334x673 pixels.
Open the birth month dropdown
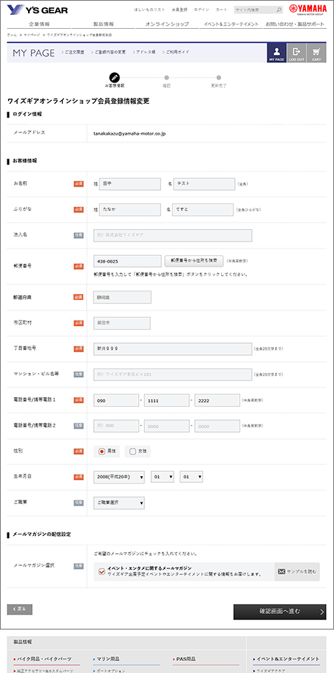(x=162, y=477)
